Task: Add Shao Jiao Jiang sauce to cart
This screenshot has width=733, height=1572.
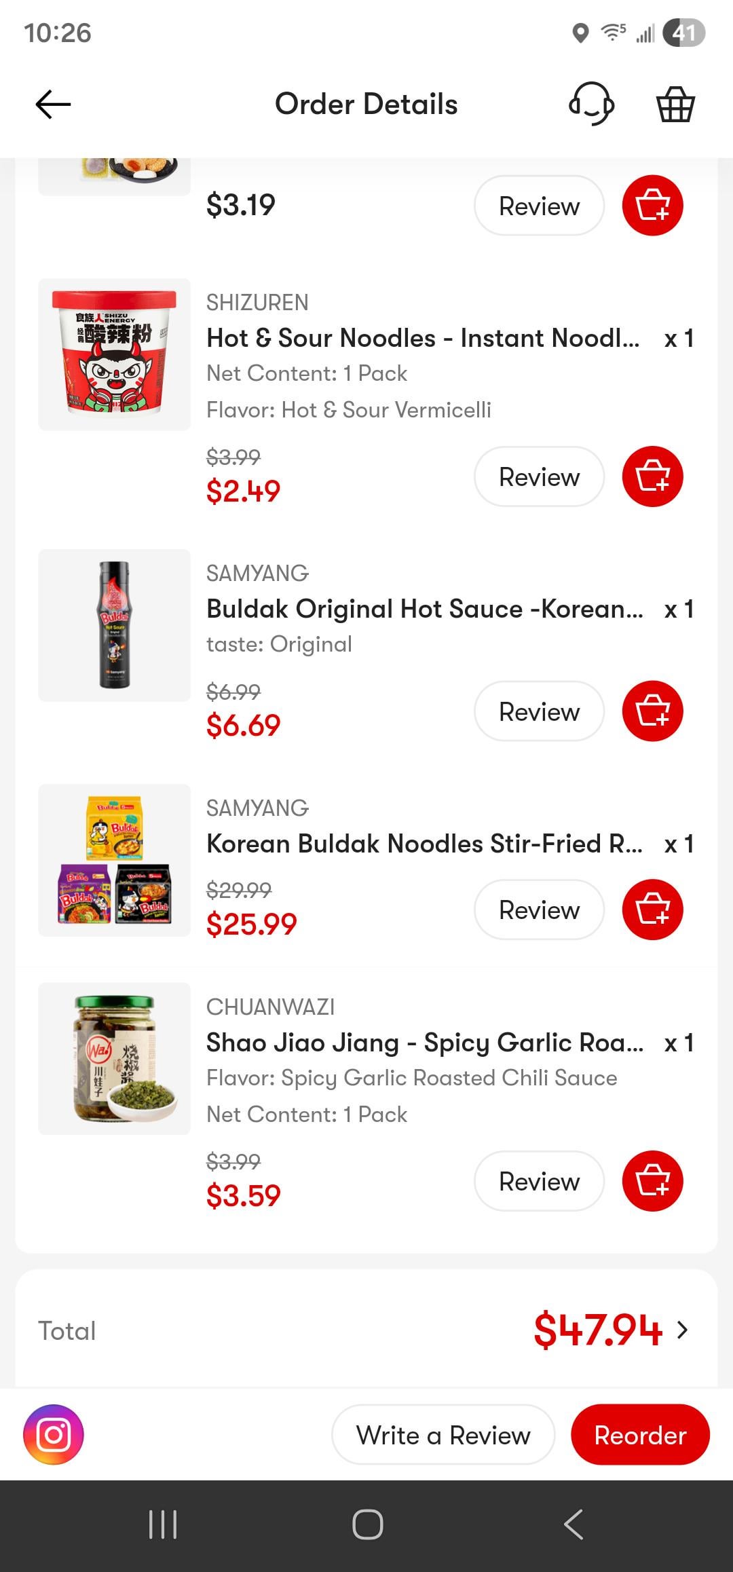Action: 652,1181
